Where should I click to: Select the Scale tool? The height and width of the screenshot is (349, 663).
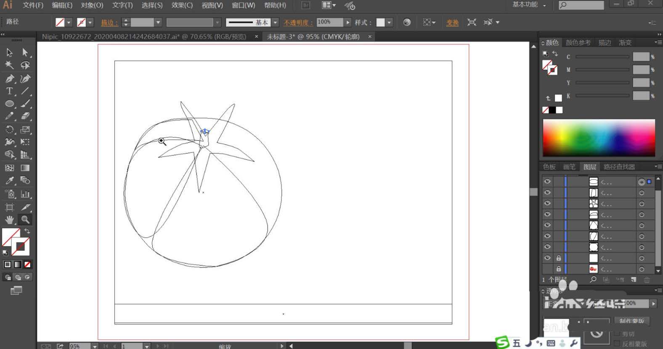pyautogui.click(x=25, y=129)
